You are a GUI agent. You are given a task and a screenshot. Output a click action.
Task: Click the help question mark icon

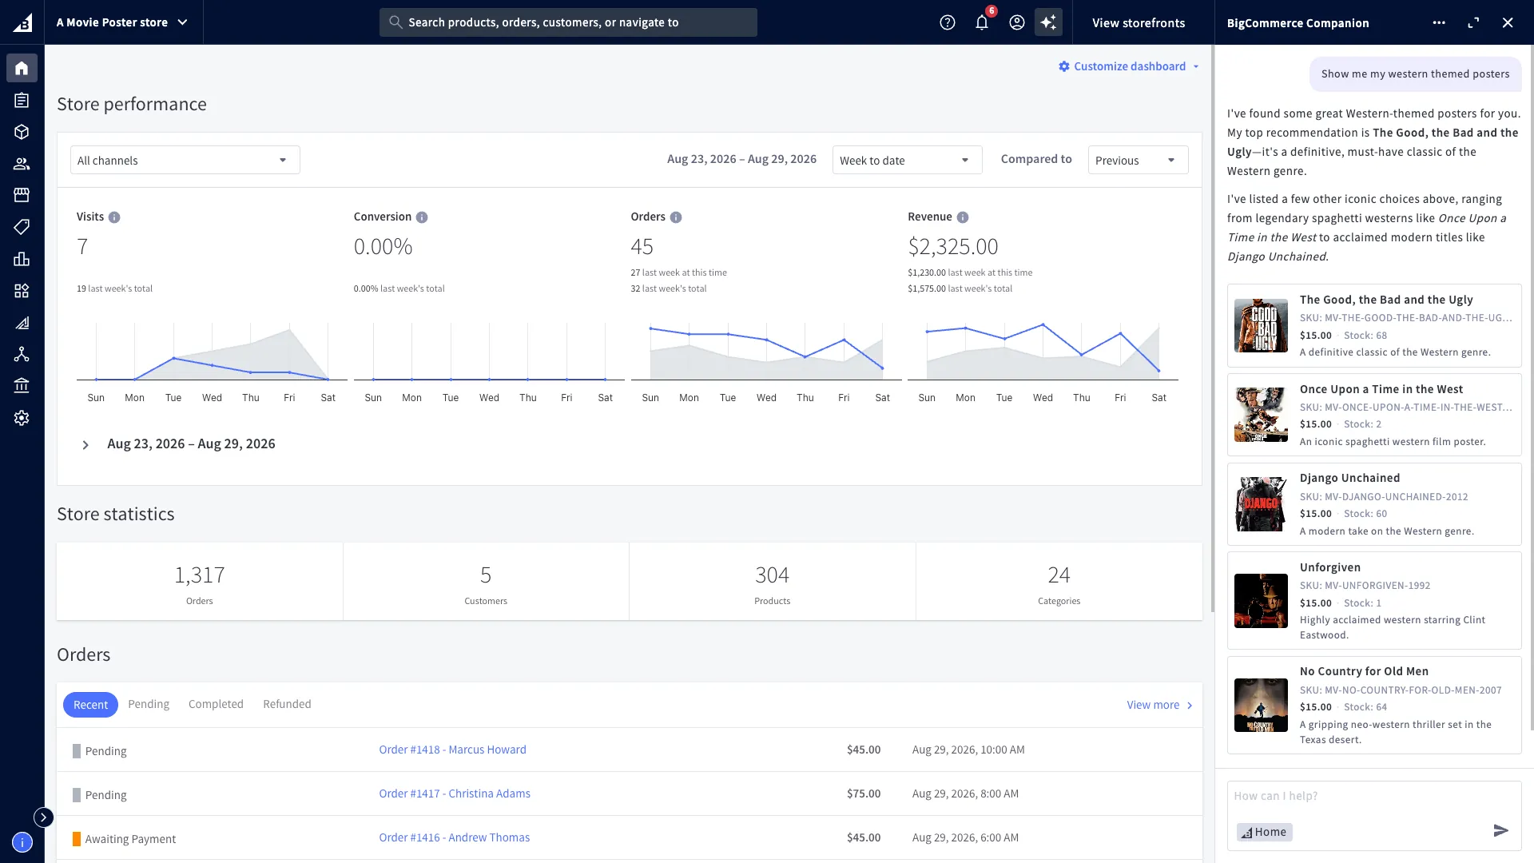(x=948, y=22)
